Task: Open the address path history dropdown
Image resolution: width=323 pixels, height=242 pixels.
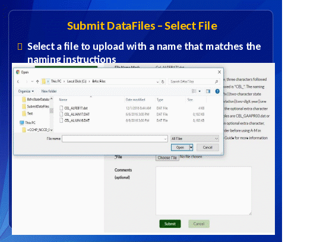Action: 157,82
